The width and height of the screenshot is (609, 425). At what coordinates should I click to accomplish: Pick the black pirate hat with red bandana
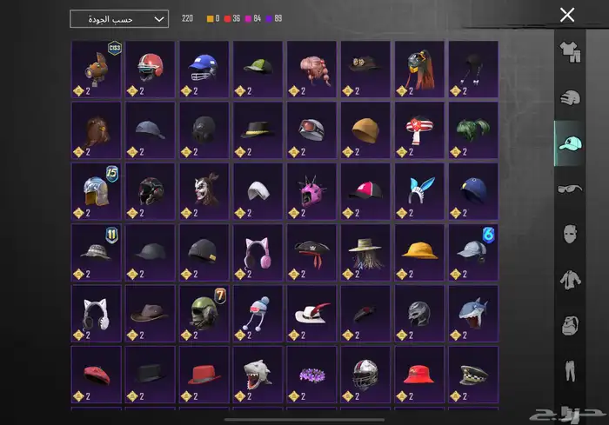(311, 252)
